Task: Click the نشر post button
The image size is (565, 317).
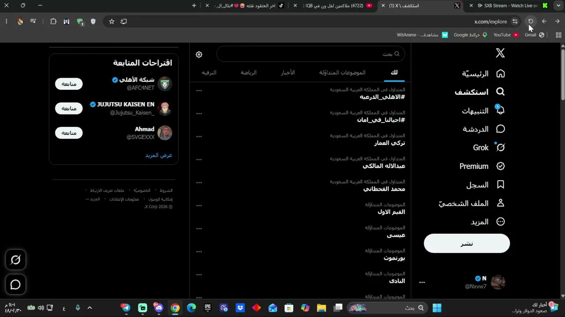Action: coord(467,243)
